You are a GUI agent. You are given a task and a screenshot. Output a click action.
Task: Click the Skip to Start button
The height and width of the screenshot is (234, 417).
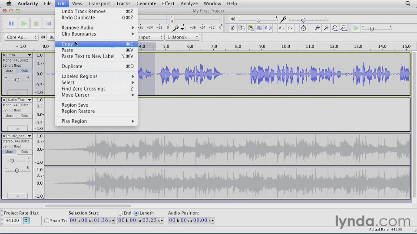pyautogui.click(x=49, y=23)
